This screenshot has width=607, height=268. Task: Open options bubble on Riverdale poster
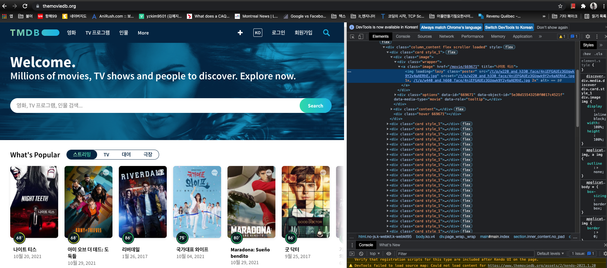tap(160, 173)
